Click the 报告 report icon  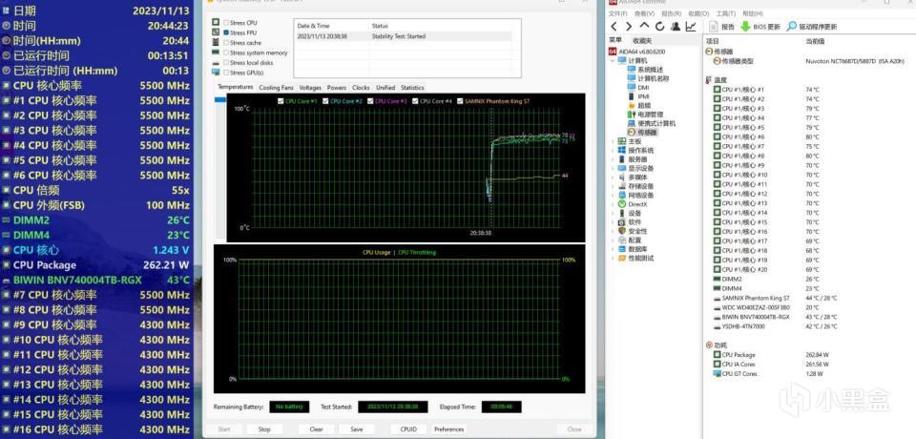pyautogui.click(x=712, y=27)
